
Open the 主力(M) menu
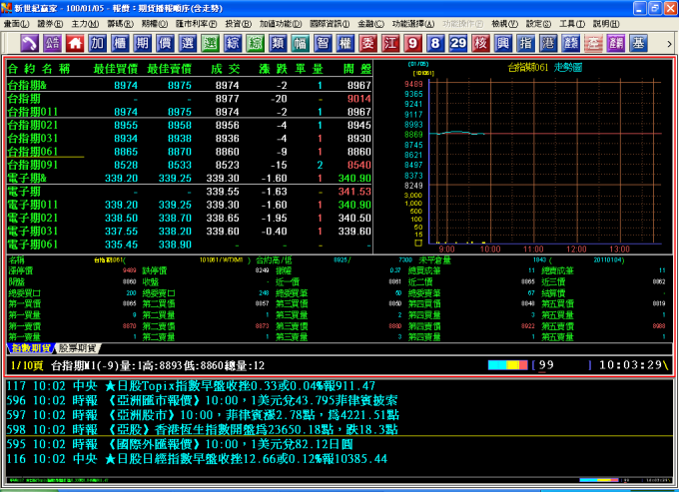(85, 24)
